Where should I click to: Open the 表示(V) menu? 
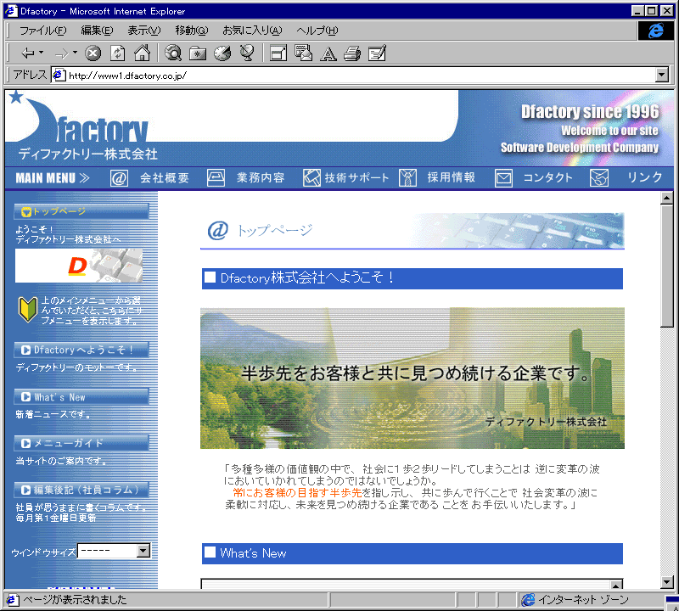click(143, 31)
